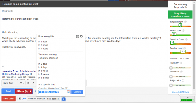Screen dimensions: 196x103
Task: Open Word Count help icon
Action: click(183, 30)
